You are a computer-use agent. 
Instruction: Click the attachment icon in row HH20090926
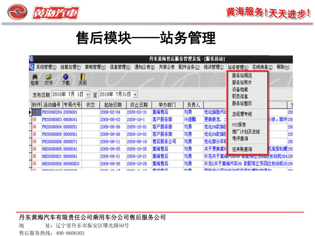pyautogui.click(x=35, y=164)
